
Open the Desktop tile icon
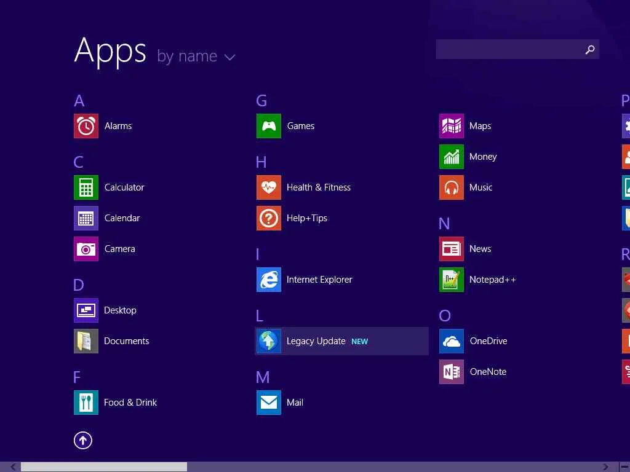[x=86, y=310]
